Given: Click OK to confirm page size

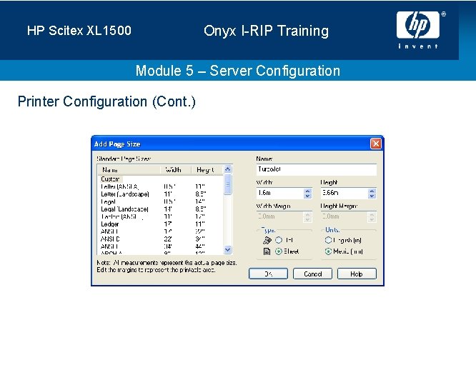Looking at the screenshot, I should click(x=268, y=274).
